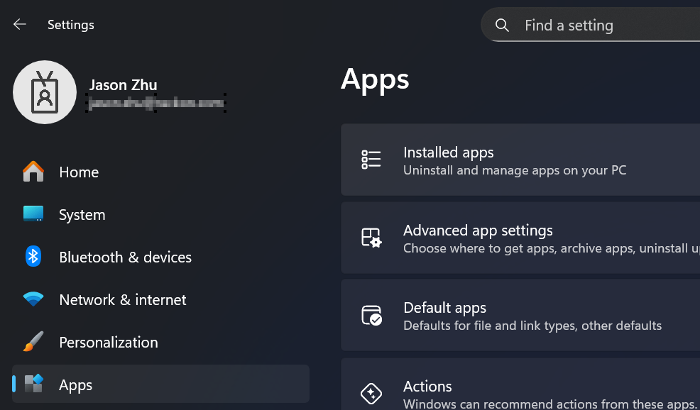
Task: Click the Bluetooth icon in sidebar
Action: click(x=33, y=257)
